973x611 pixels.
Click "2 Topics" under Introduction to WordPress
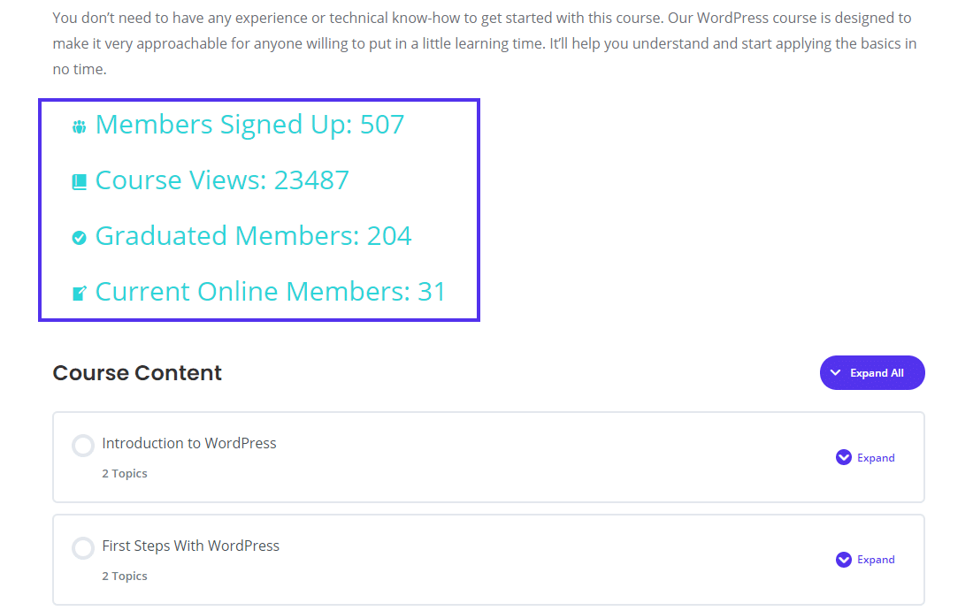pos(125,474)
